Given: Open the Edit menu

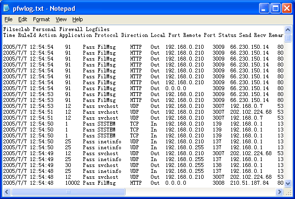Looking at the screenshot, I should click(x=23, y=19).
